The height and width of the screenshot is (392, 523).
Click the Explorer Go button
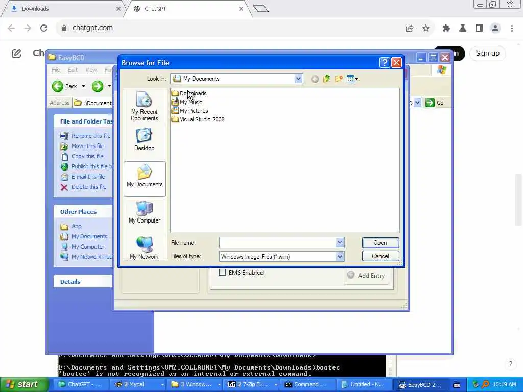click(435, 103)
